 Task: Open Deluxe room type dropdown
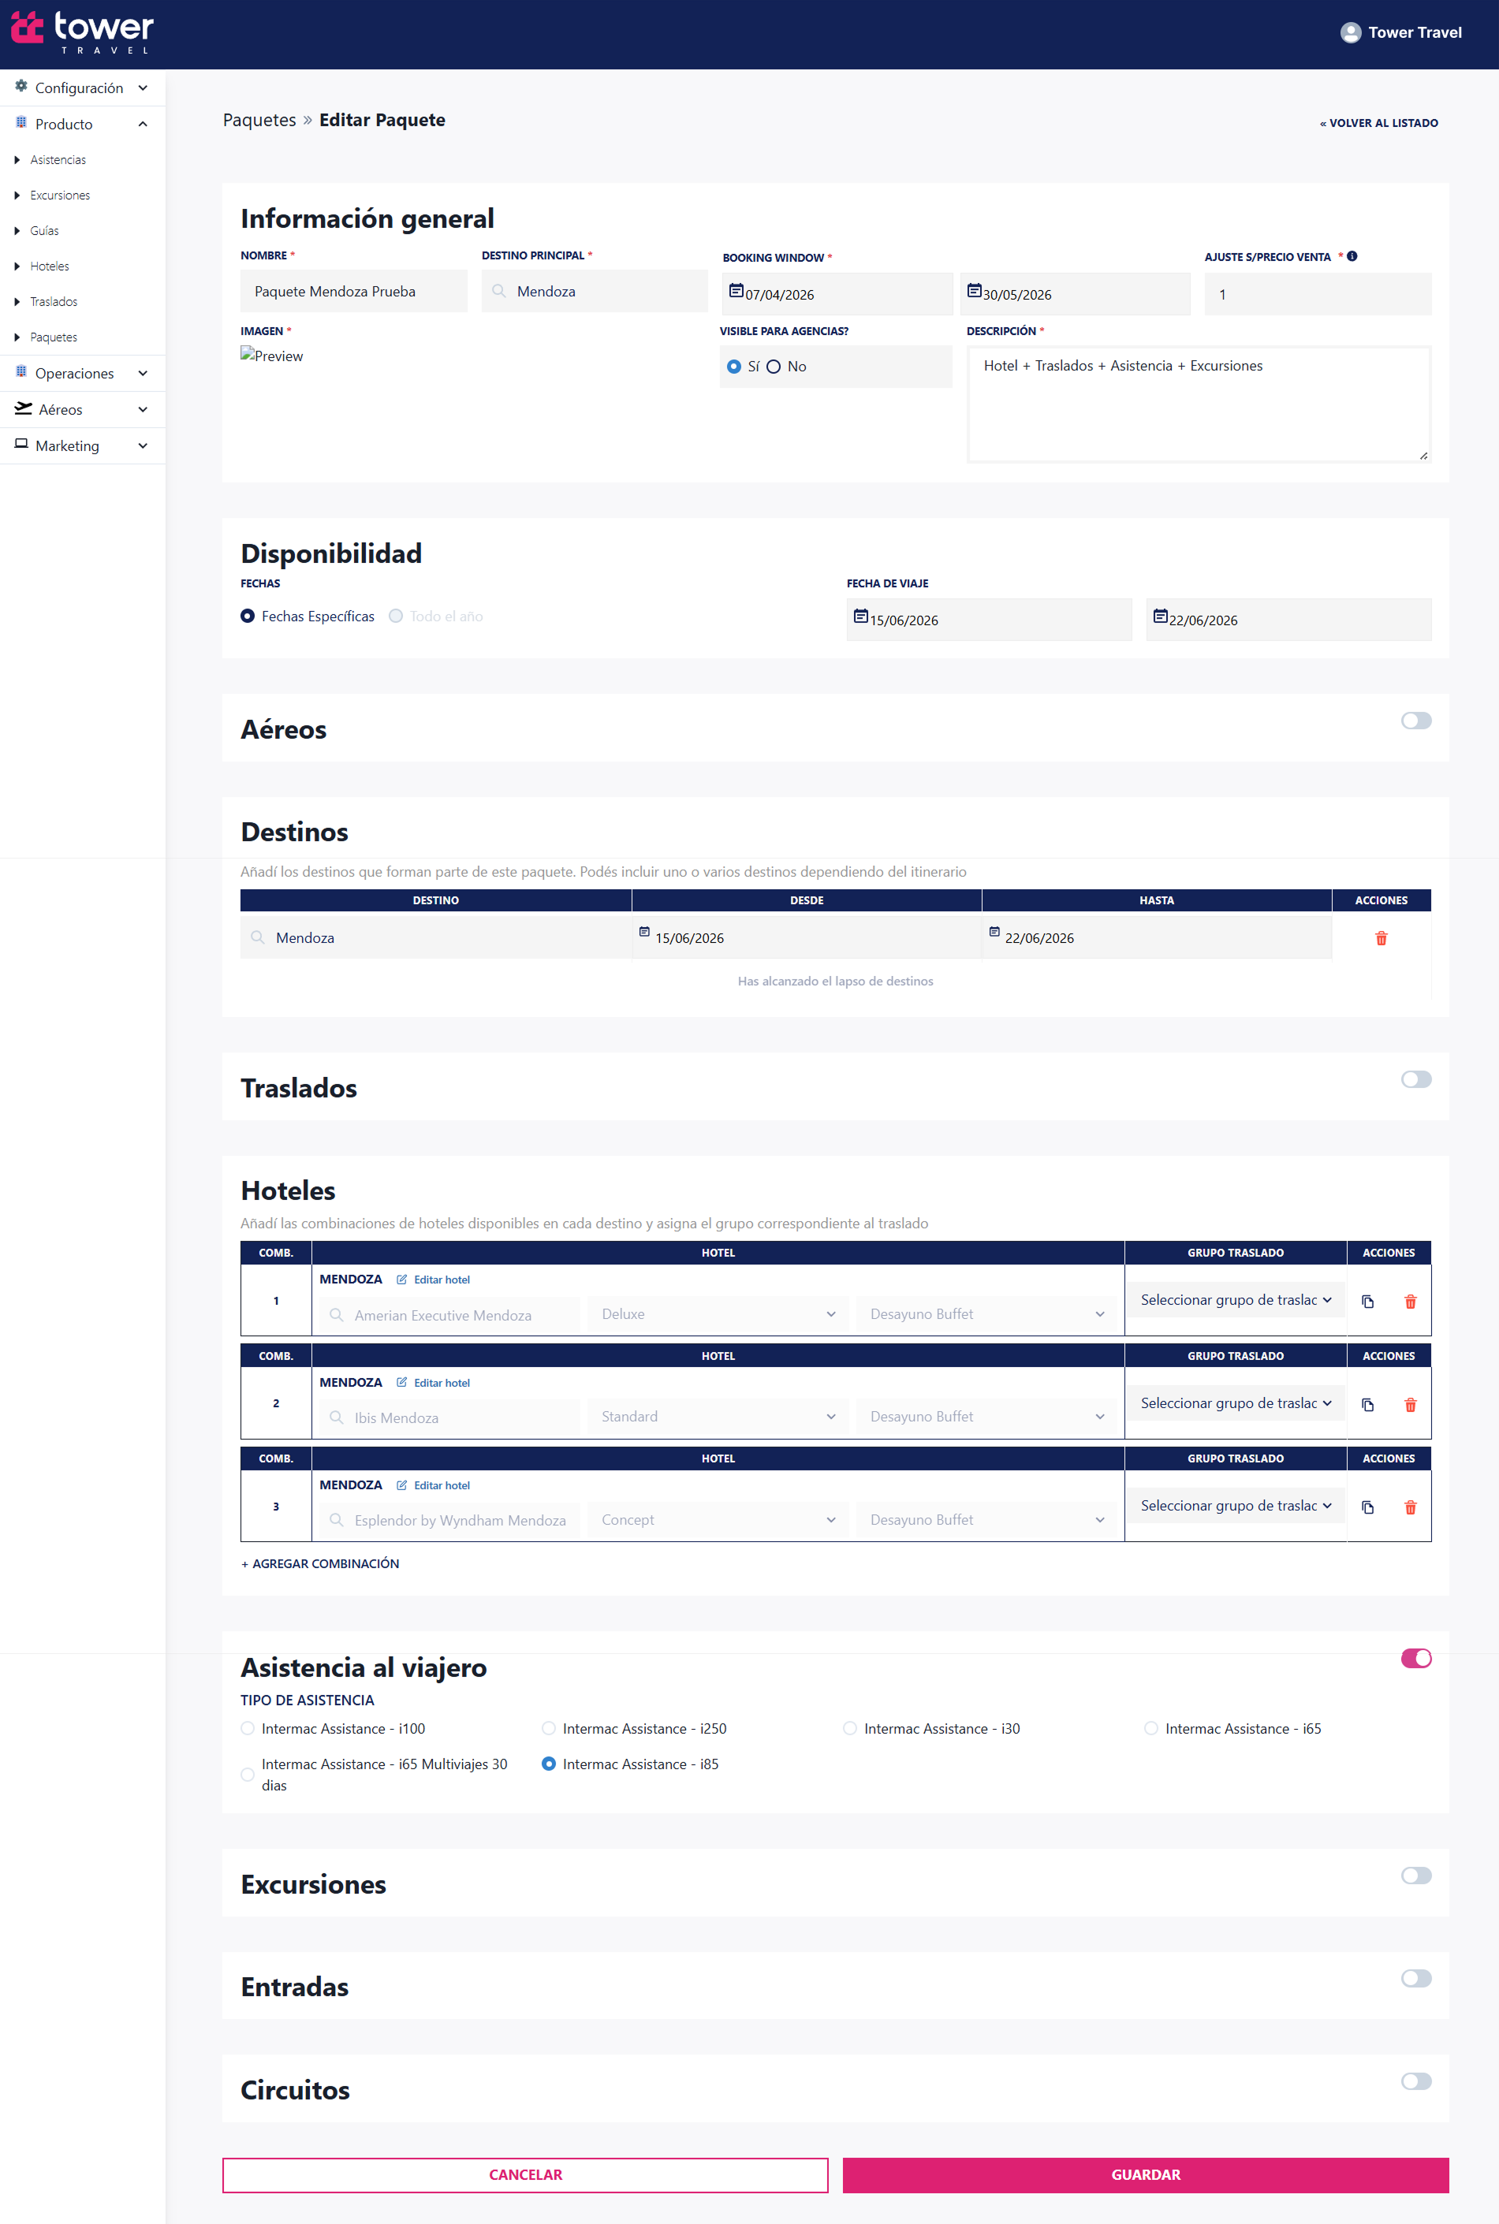point(717,1314)
